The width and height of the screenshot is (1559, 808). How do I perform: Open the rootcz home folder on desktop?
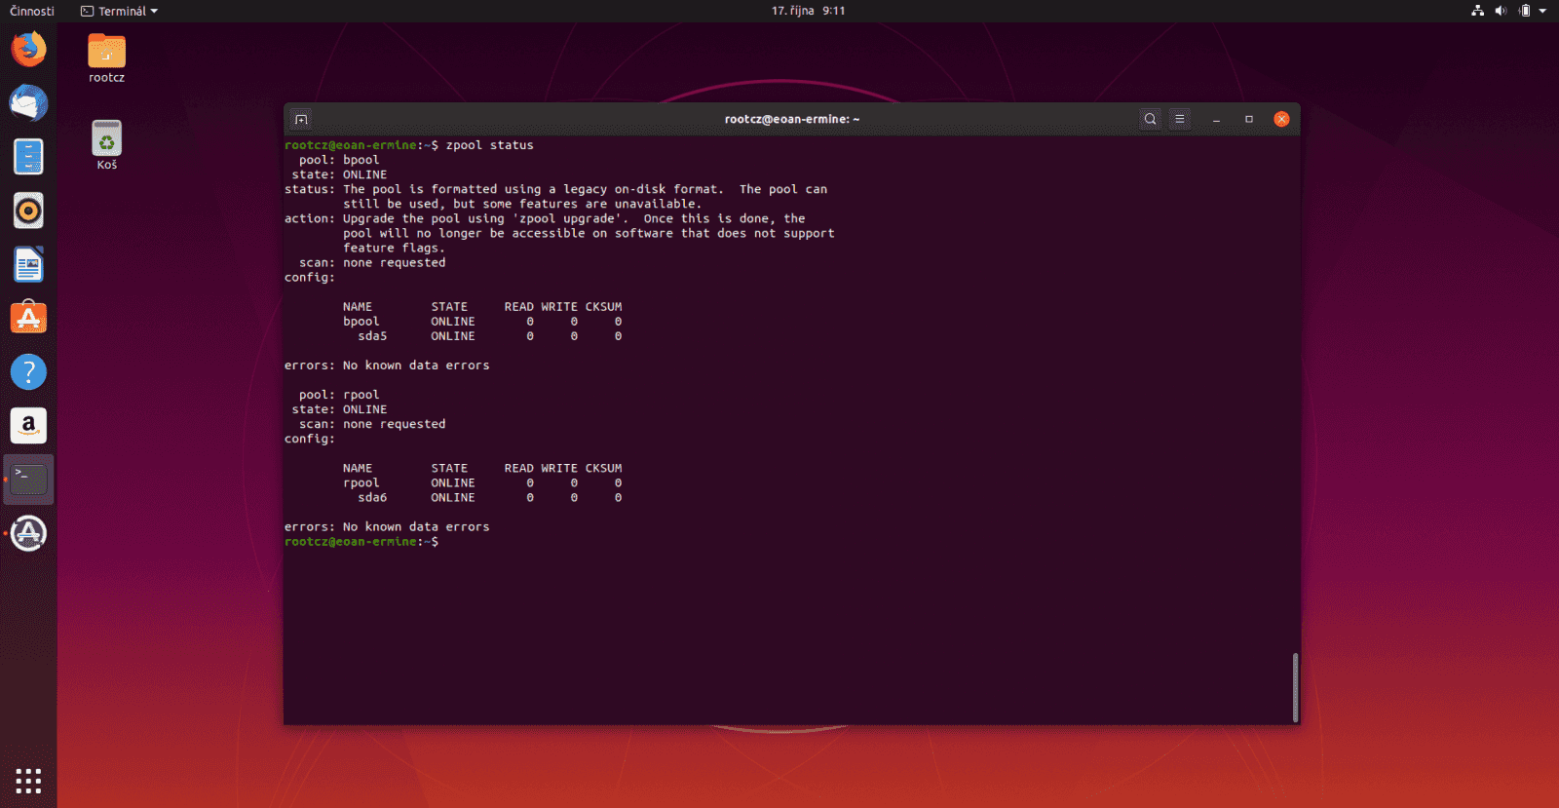[106, 58]
